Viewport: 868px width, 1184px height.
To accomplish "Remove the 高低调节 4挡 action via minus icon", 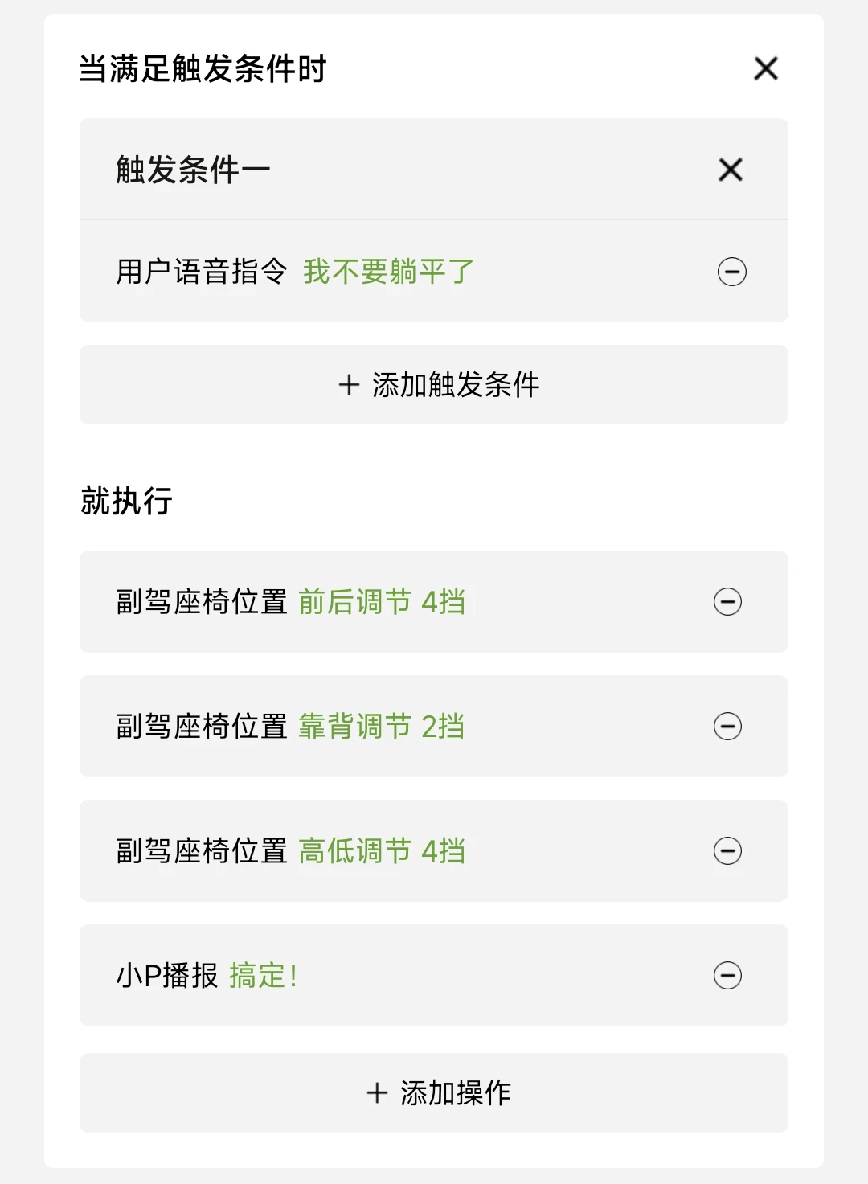I will tap(727, 850).
